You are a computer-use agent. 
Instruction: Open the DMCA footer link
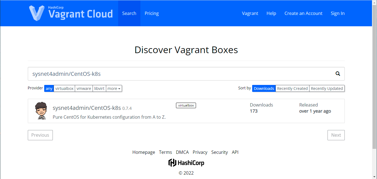182,152
